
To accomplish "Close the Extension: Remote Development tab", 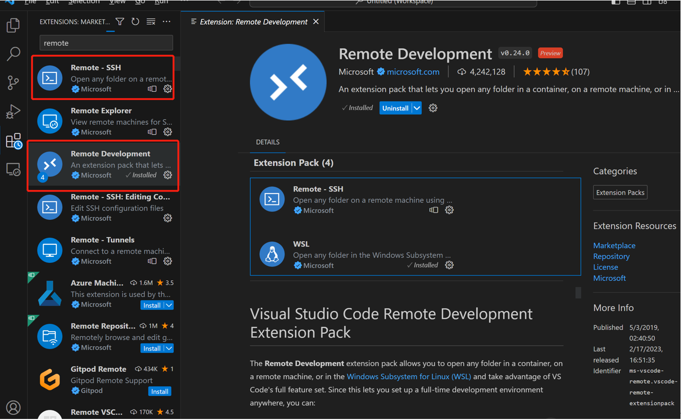I will coord(316,22).
